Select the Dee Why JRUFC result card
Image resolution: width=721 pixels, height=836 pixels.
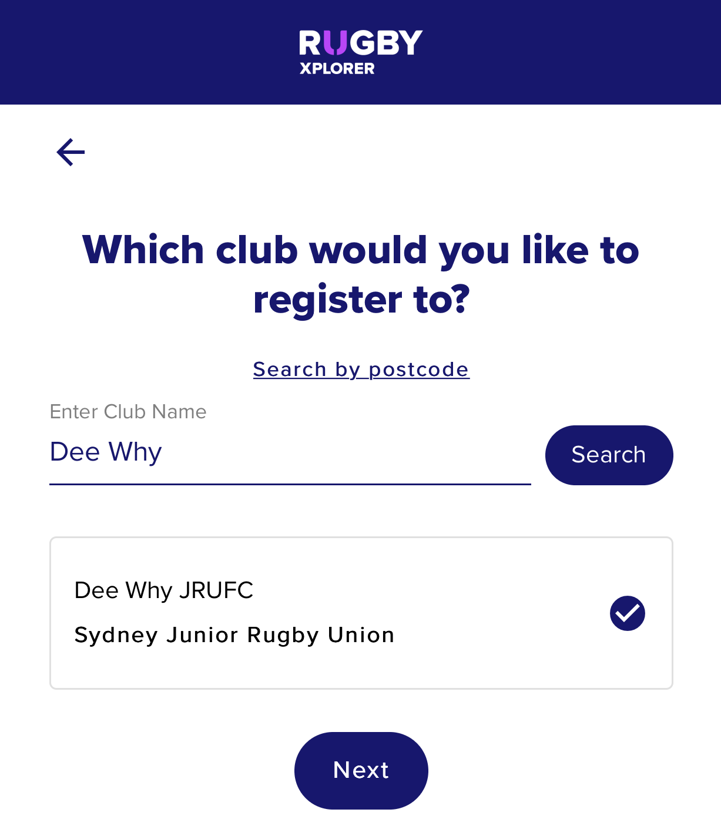(361, 613)
